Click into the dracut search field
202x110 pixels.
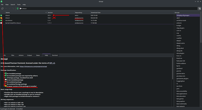click(108, 8)
